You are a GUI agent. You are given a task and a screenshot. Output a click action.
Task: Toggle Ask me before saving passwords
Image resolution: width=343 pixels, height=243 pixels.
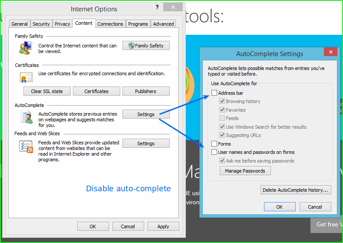click(222, 161)
